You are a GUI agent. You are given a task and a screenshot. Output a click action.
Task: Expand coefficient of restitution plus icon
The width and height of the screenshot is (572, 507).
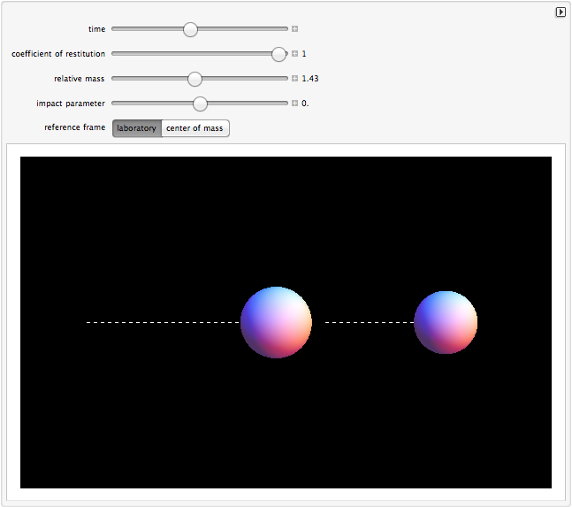pyautogui.click(x=294, y=54)
